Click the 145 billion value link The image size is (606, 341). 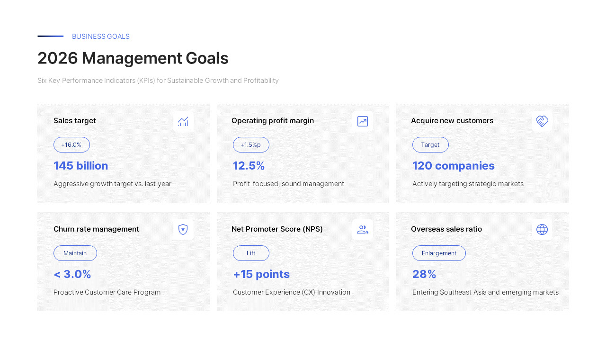[80, 166]
